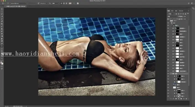Toggle visibility of the topmost layer group
The height and width of the screenshot is (107, 195).
point(168,23)
